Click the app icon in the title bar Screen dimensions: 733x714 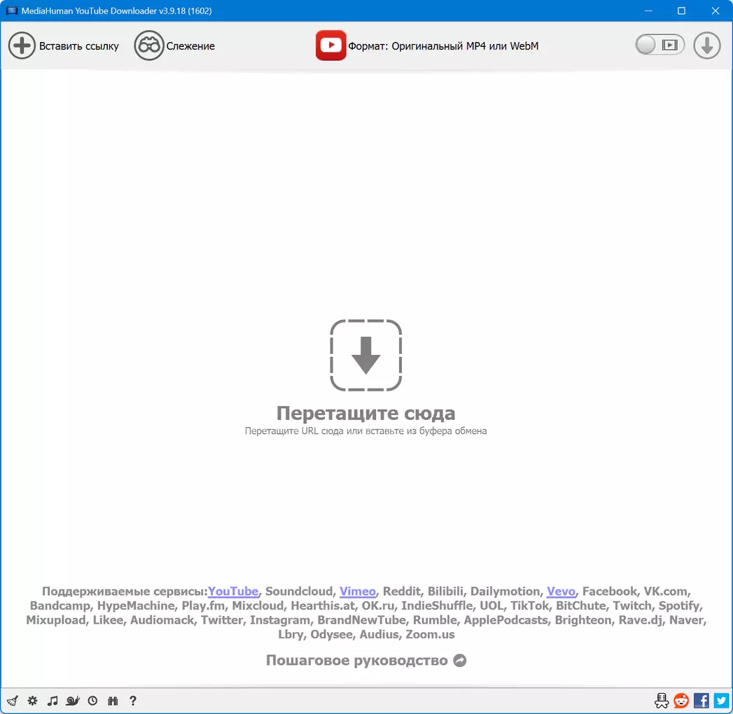pyautogui.click(x=12, y=10)
